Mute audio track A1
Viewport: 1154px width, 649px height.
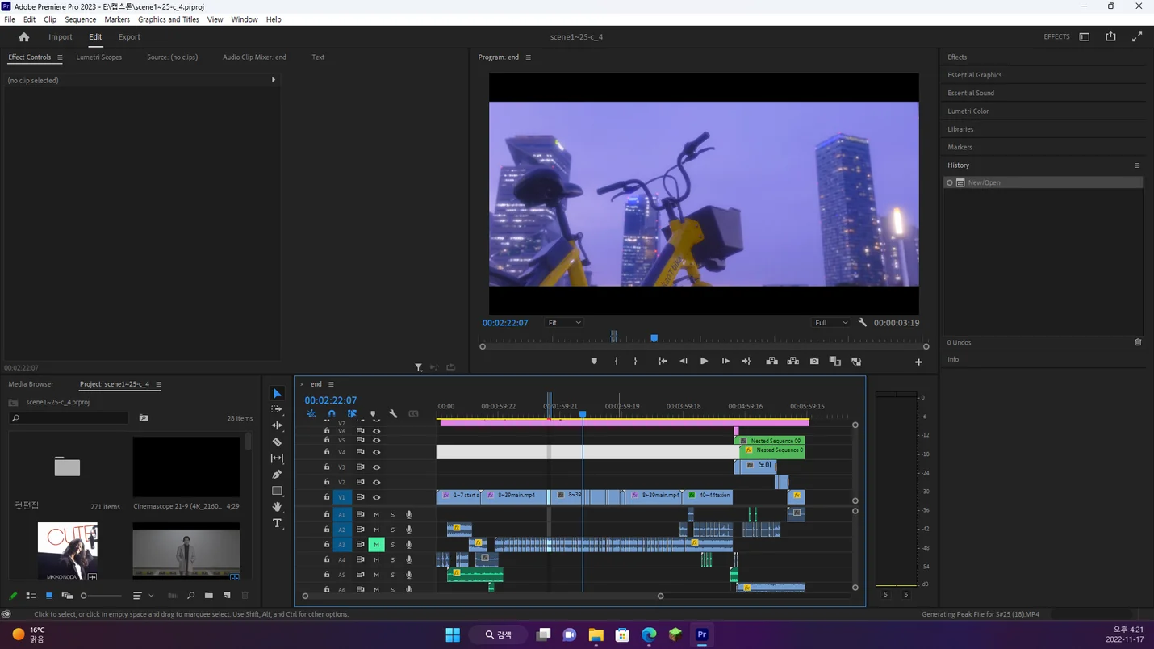click(376, 515)
